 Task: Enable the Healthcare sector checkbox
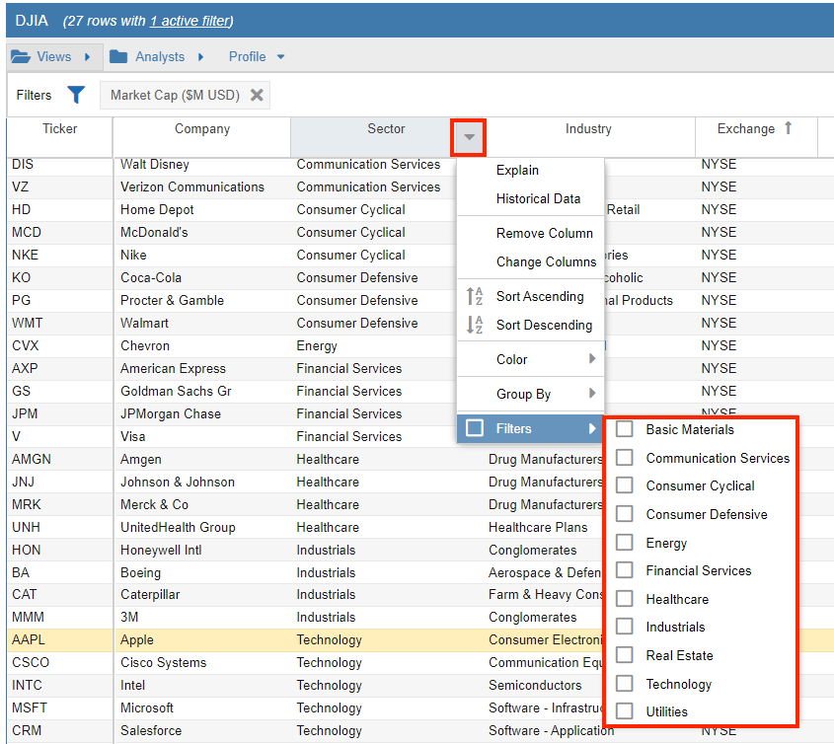625,599
